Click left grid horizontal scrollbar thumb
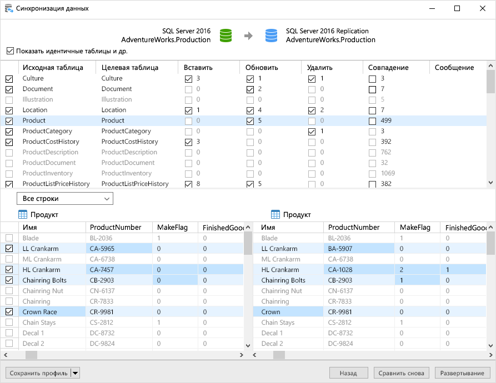Image resolution: width=496 pixels, height=383 pixels. coord(31,355)
